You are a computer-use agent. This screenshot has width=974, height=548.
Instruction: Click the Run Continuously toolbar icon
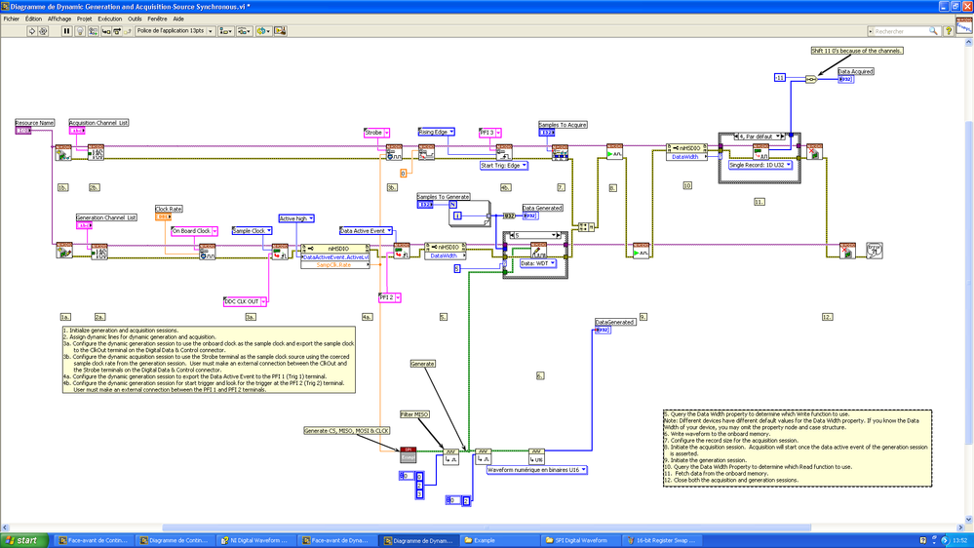[44, 31]
